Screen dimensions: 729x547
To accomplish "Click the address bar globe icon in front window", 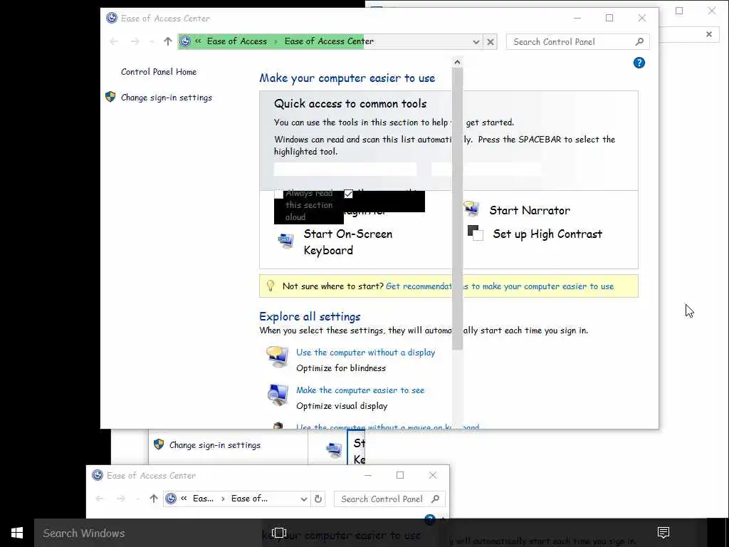I will click(185, 41).
